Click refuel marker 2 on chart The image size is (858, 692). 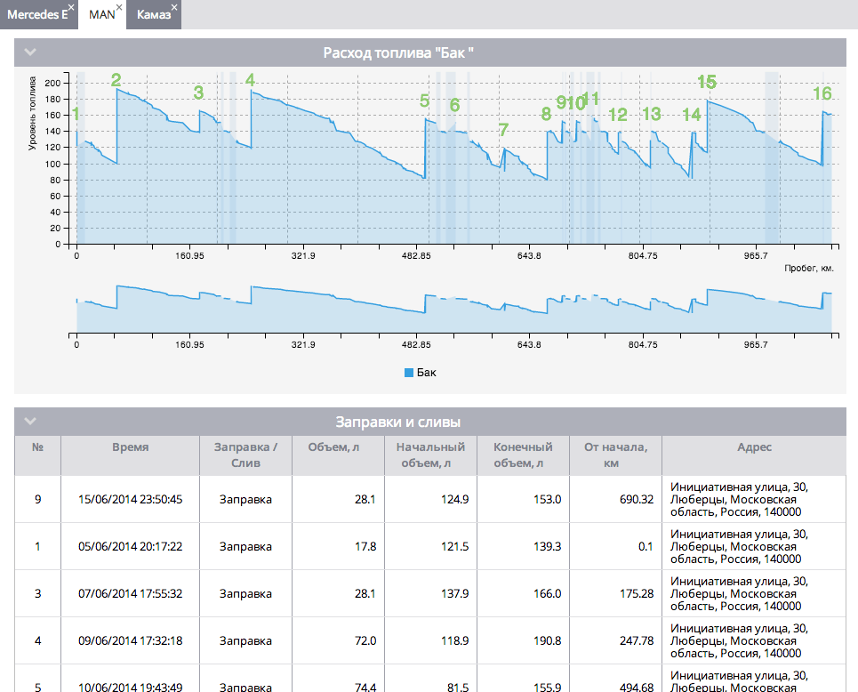pyautogui.click(x=116, y=80)
